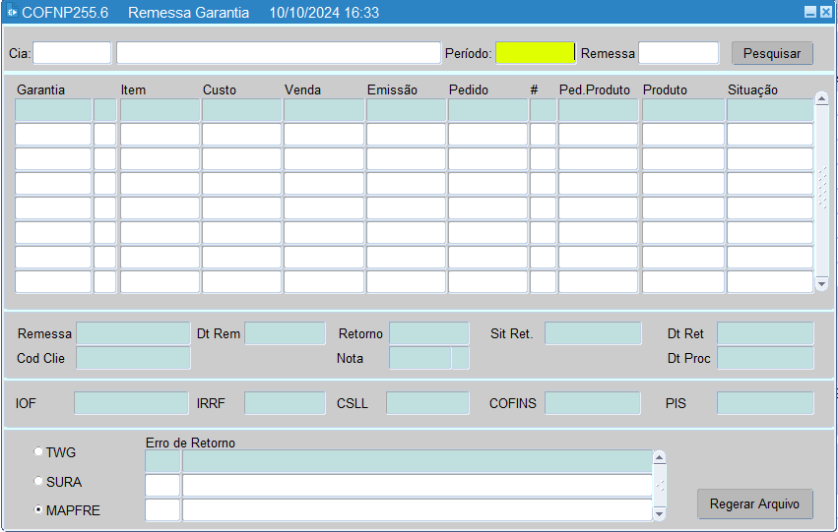
Task: Click the IOF value field
Action: tap(130, 403)
